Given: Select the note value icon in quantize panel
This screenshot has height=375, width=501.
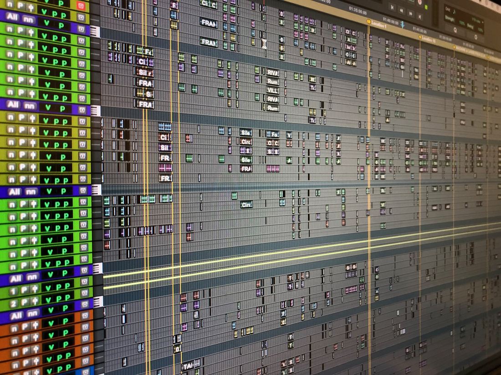Looking at the screenshot, I should pyautogui.click(x=455, y=12).
